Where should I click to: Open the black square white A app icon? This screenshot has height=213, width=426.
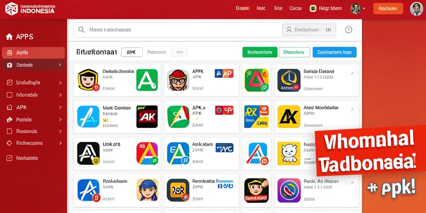[x=88, y=153]
